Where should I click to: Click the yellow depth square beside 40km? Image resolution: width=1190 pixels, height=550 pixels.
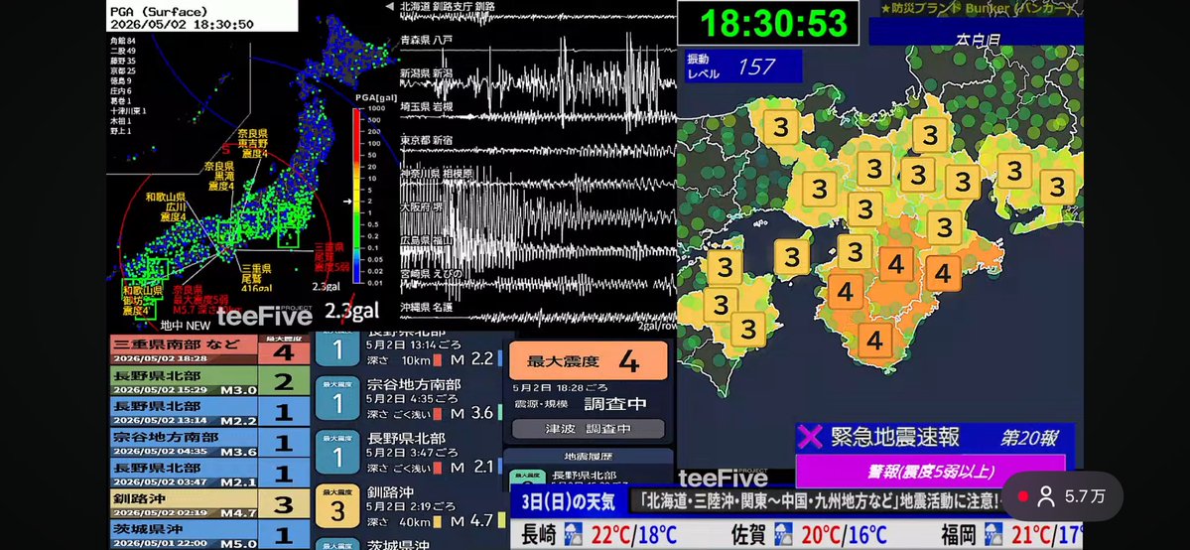[436, 522]
